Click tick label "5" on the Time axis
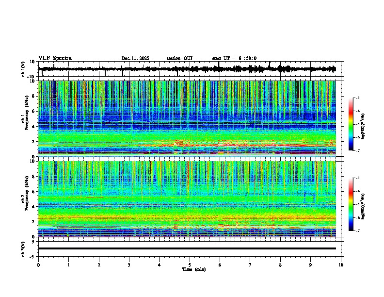This screenshot has width=384, height=297. click(190, 265)
